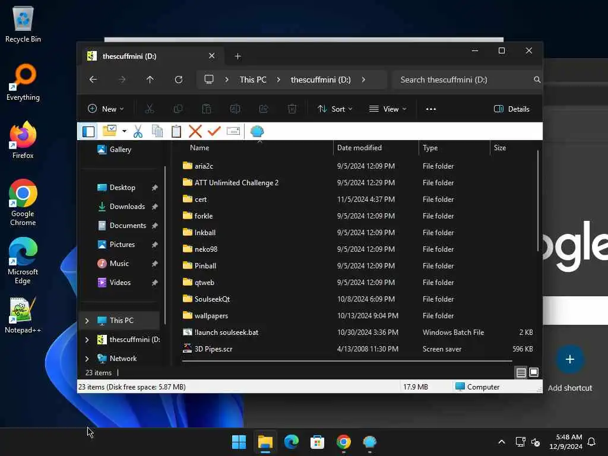Image resolution: width=608 pixels, height=456 pixels.
Task: Toggle the pin icon next to Videos
Action: point(155,283)
